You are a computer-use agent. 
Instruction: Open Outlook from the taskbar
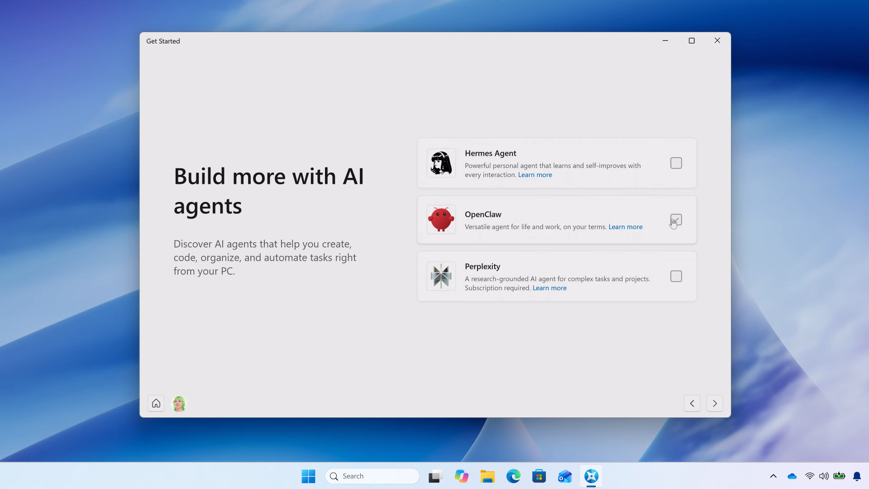[x=565, y=476]
